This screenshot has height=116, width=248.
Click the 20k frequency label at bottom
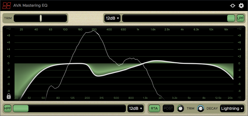(x=230, y=98)
